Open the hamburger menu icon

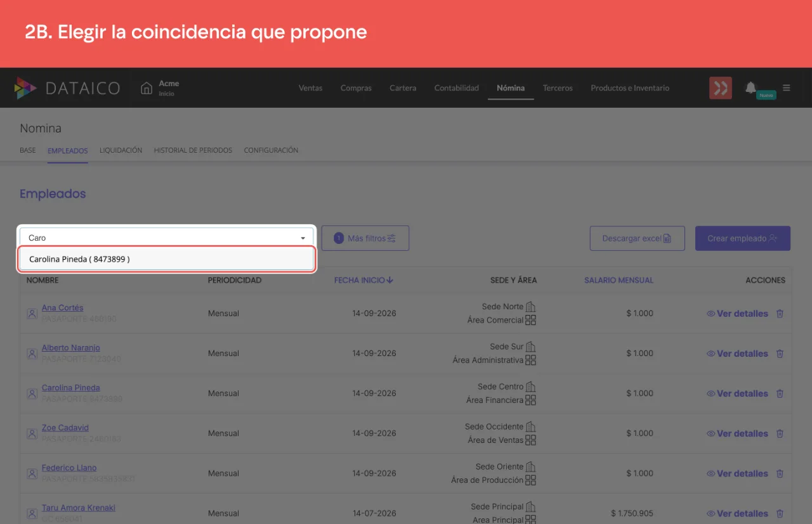pyautogui.click(x=787, y=88)
